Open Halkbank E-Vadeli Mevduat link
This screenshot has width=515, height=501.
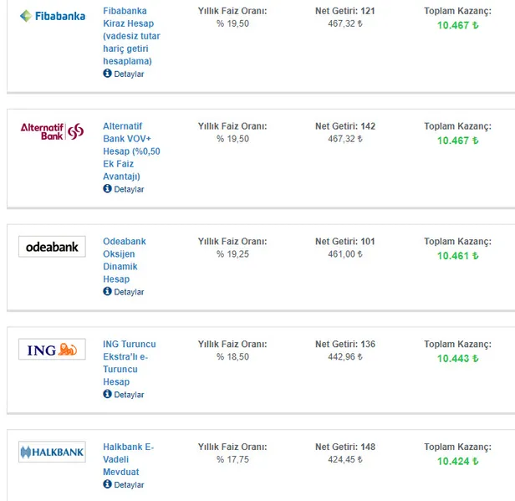[128, 459]
